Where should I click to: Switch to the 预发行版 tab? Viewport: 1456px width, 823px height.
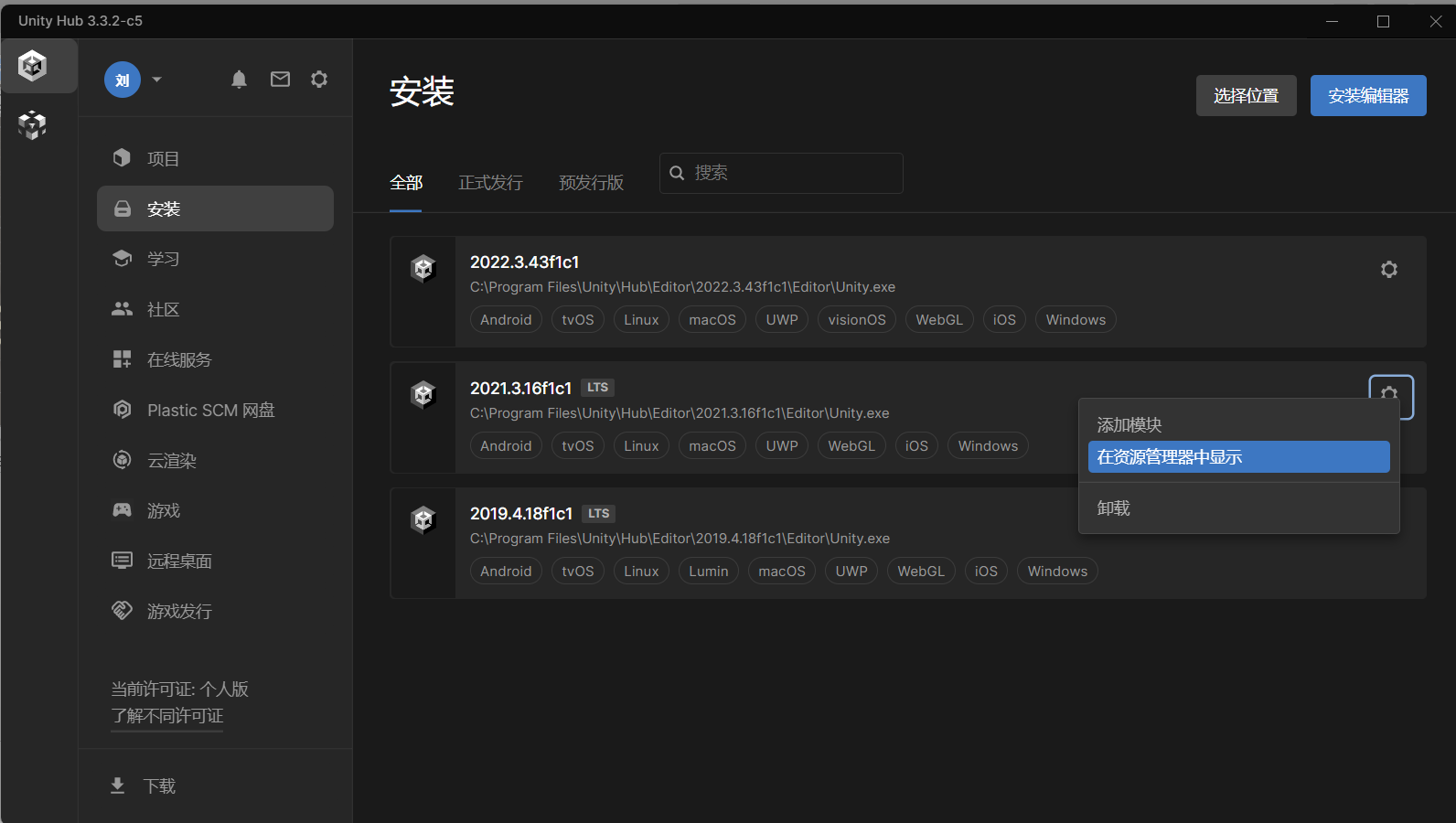[x=591, y=183]
